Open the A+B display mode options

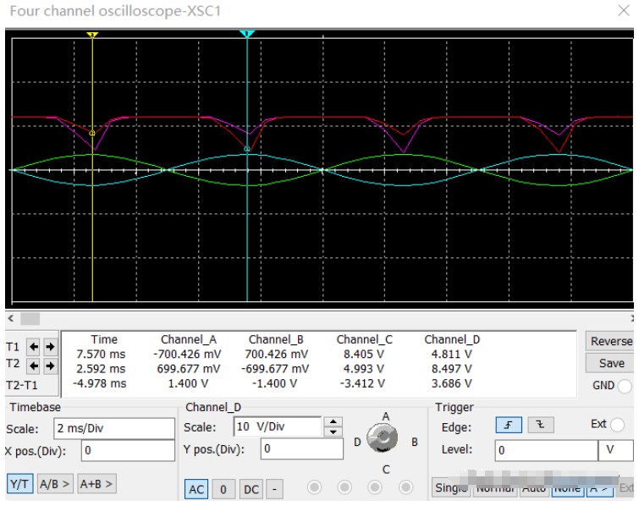(96, 484)
